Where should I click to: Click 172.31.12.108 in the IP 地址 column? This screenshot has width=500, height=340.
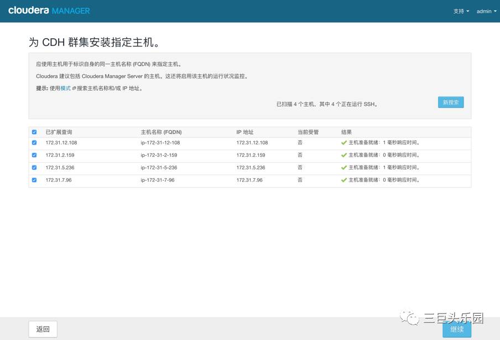point(252,142)
